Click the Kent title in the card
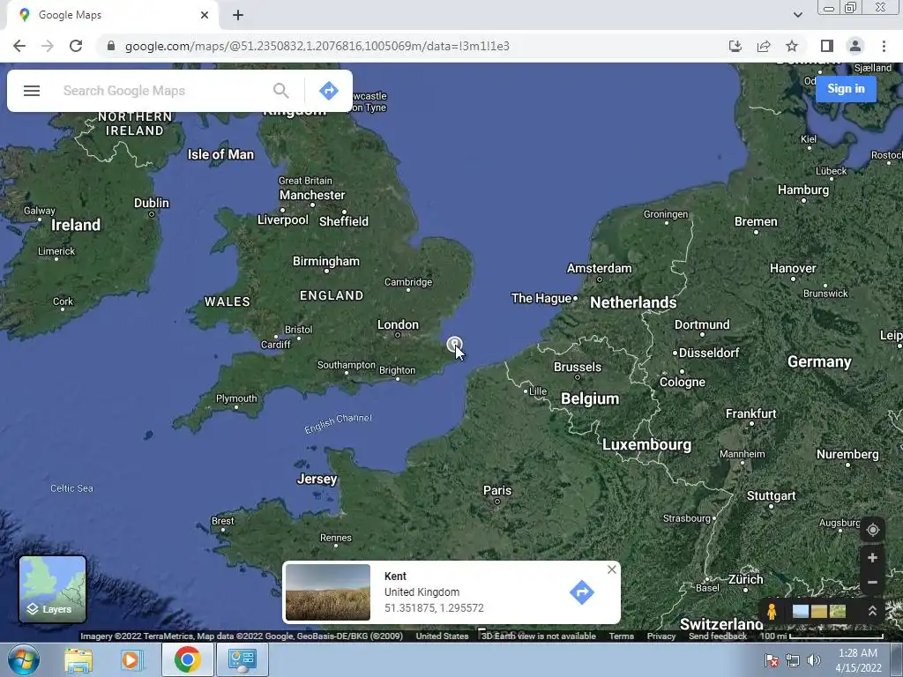Image resolution: width=903 pixels, height=677 pixels. coord(395,577)
